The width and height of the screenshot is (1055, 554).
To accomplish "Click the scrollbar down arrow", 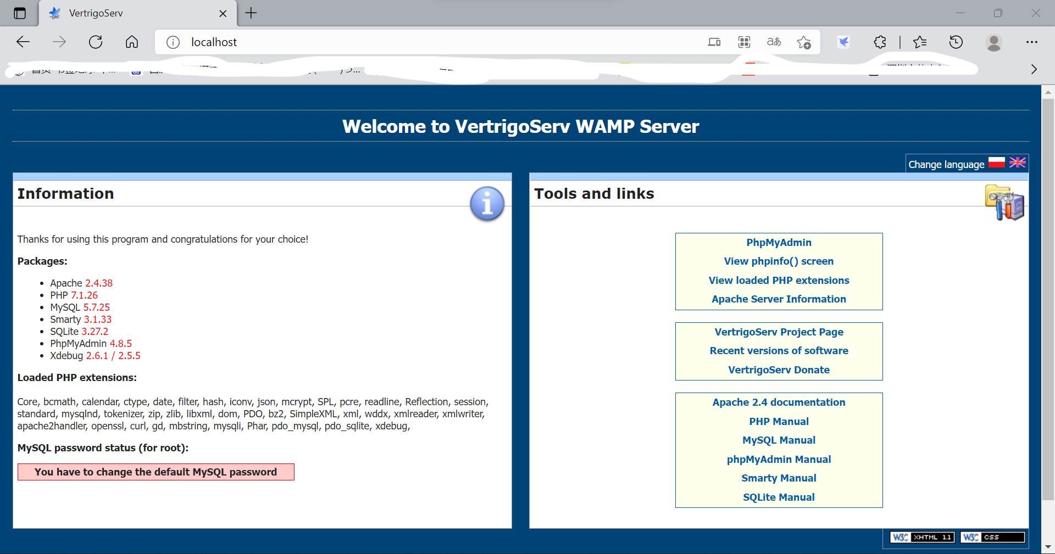I will [x=1048, y=547].
